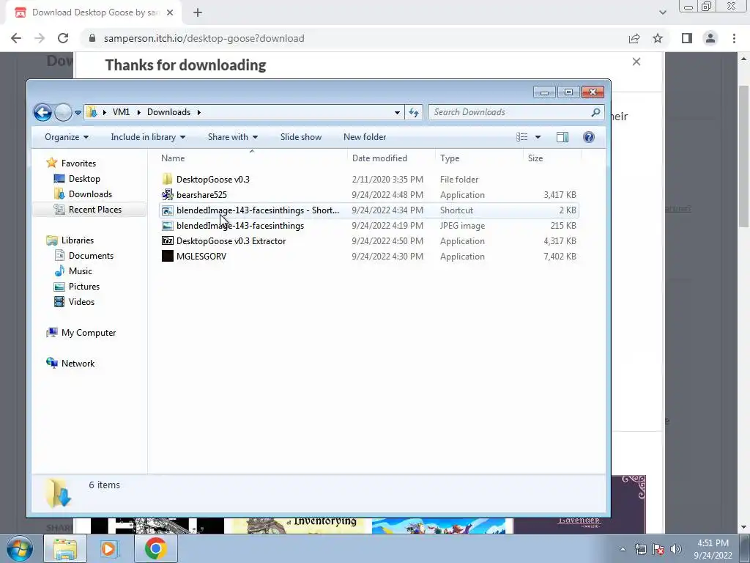Click the Chrome browser back arrow
This screenshot has height=563, width=750.
click(16, 38)
